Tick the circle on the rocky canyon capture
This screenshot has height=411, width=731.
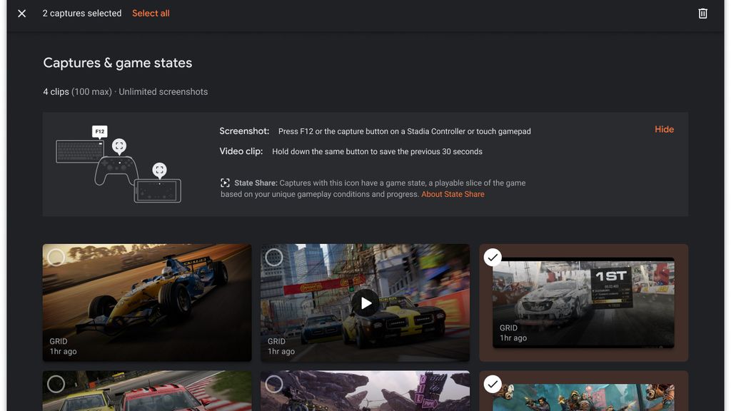coord(273,384)
